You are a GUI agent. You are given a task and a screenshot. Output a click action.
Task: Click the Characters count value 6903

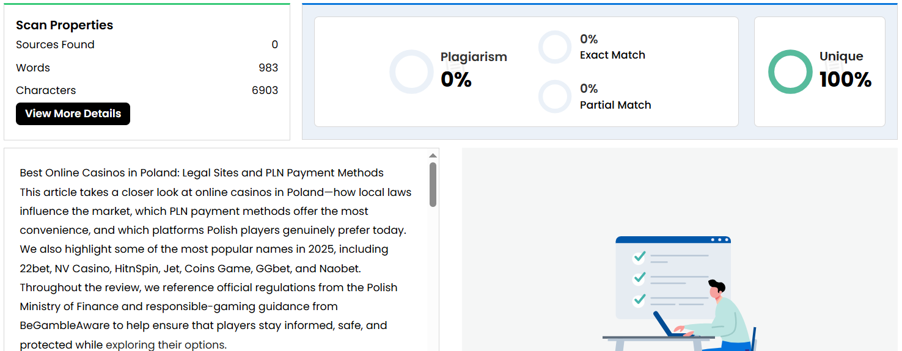265,90
